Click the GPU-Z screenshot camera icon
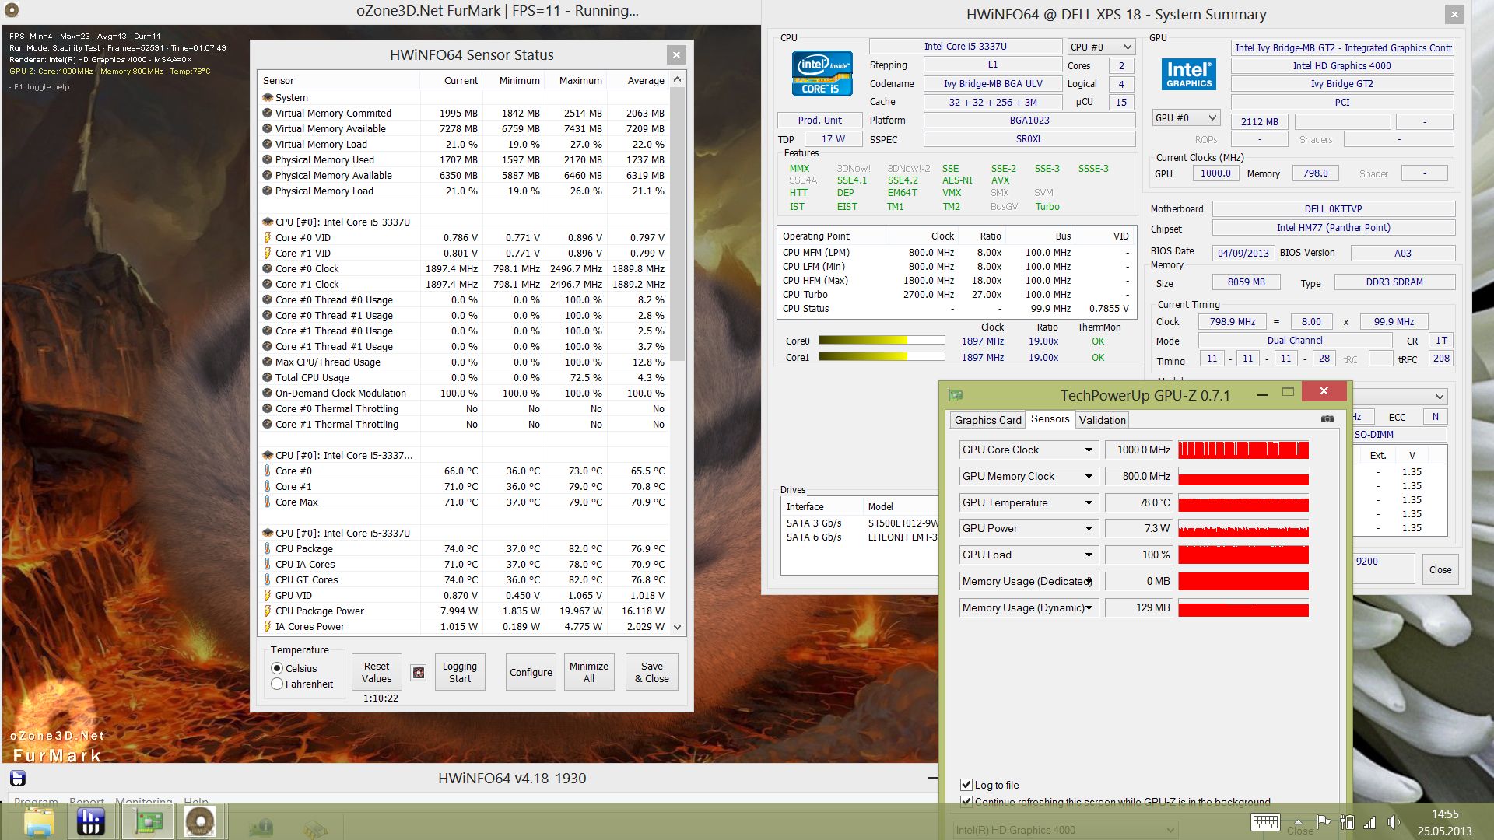 click(1327, 419)
